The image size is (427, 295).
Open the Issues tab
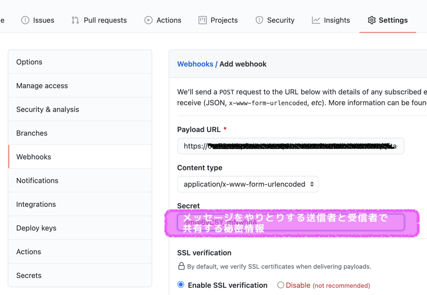click(38, 20)
